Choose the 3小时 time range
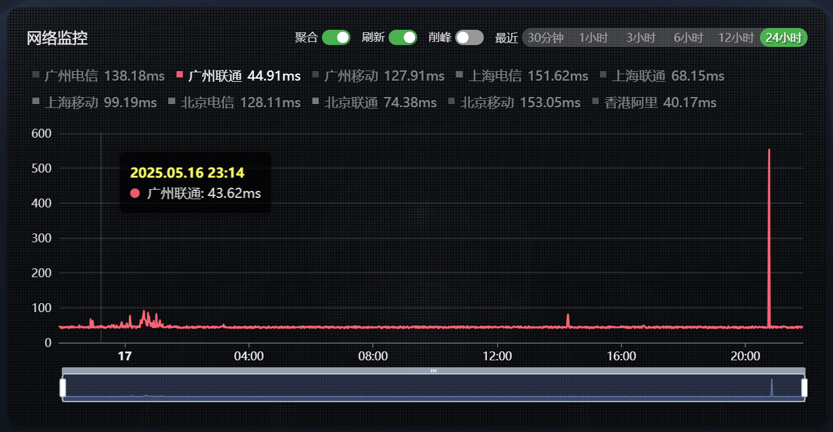The width and height of the screenshot is (833, 432). click(641, 38)
